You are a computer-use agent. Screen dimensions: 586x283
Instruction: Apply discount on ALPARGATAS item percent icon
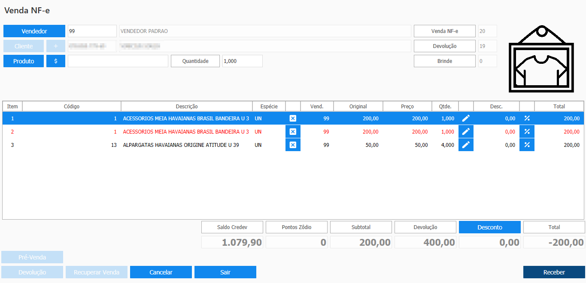click(527, 145)
